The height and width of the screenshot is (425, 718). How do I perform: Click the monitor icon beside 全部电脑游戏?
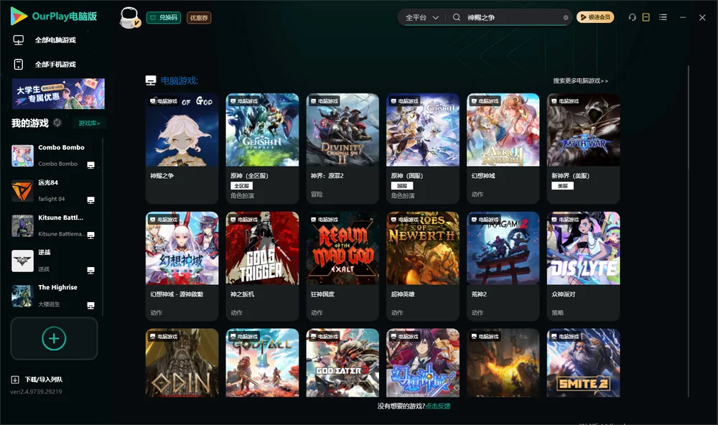(19, 40)
